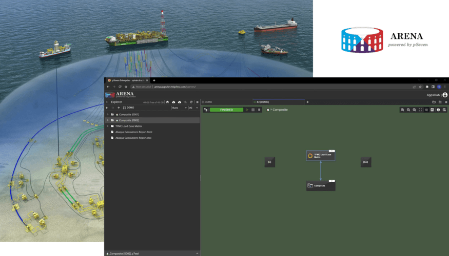The width and height of the screenshot is (449, 256).
Task: Select .Composite [0002] in Explorer
Action: (152, 120)
